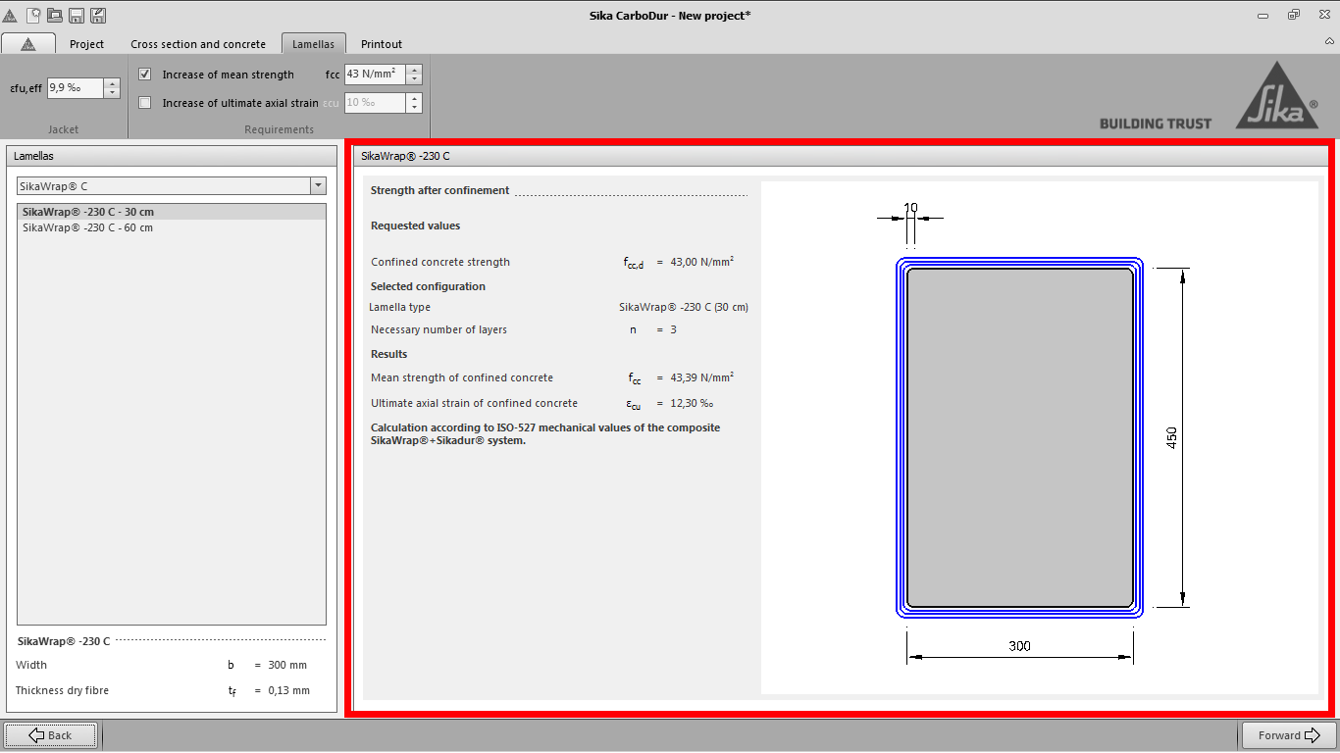Click the Sika application icon in the title bar
The width and height of the screenshot is (1340, 753).
point(10,16)
